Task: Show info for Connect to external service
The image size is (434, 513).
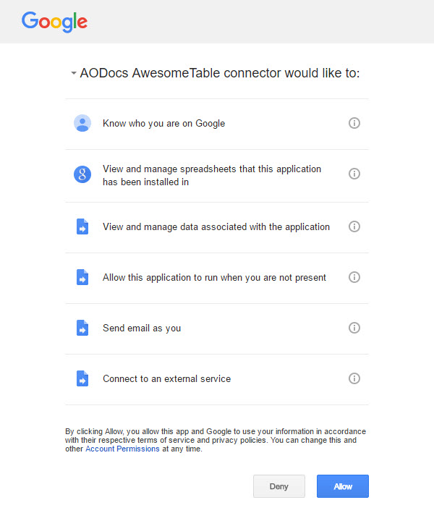Action: pyautogui.click(x=354, y=378)
